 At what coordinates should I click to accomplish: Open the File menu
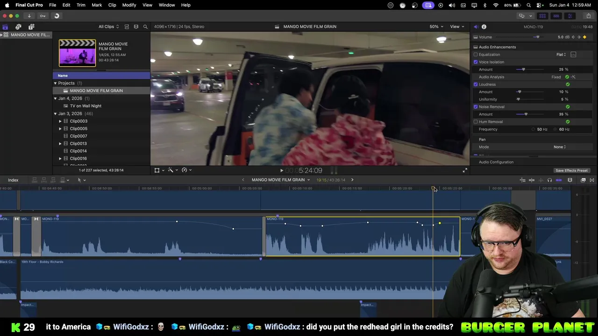(52, 5)
